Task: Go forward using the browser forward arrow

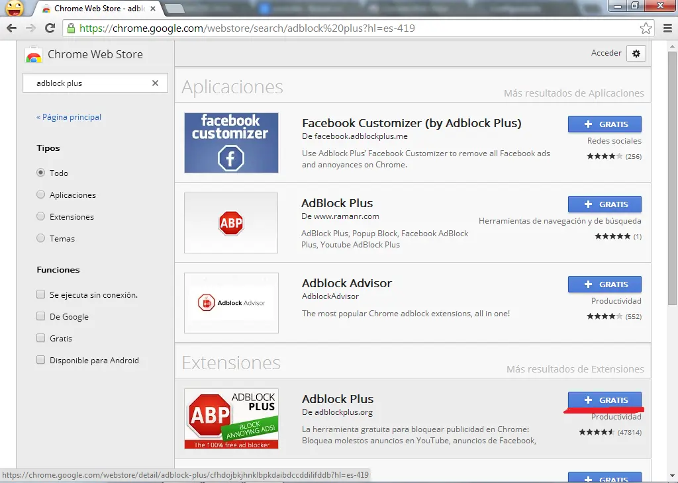Action: pos(30,28)
